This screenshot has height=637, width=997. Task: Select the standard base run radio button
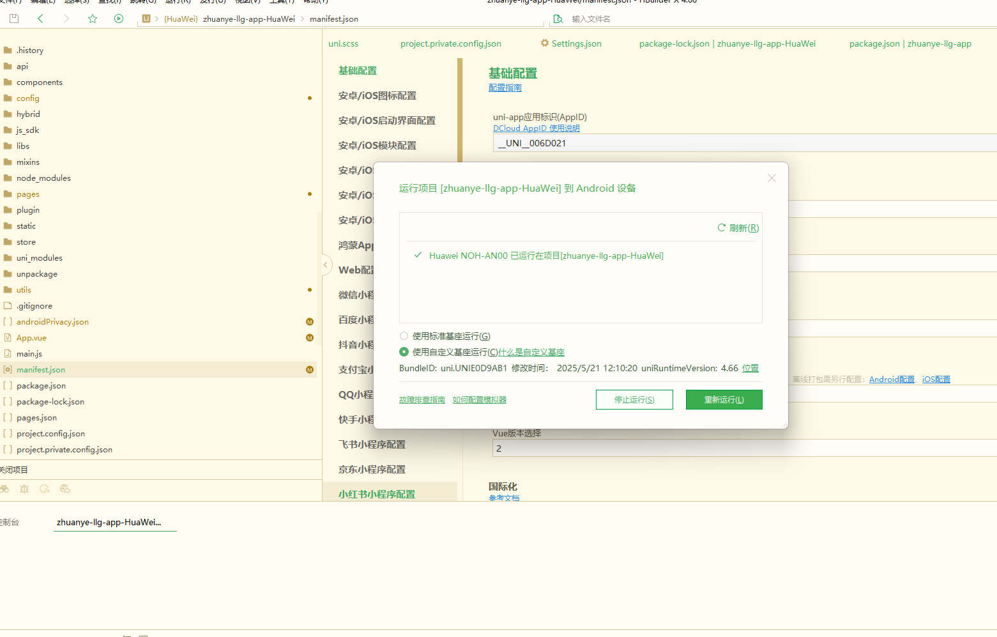(x=404, y=335)
